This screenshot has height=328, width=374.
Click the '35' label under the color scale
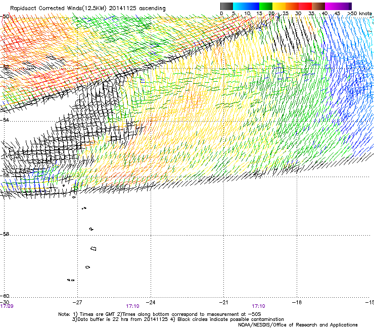pos(311,14)
